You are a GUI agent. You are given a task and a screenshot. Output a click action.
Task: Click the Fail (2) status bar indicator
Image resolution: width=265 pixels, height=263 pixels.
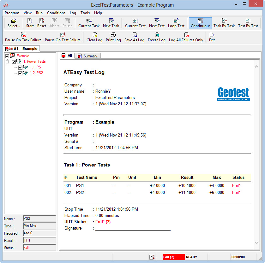174,257
